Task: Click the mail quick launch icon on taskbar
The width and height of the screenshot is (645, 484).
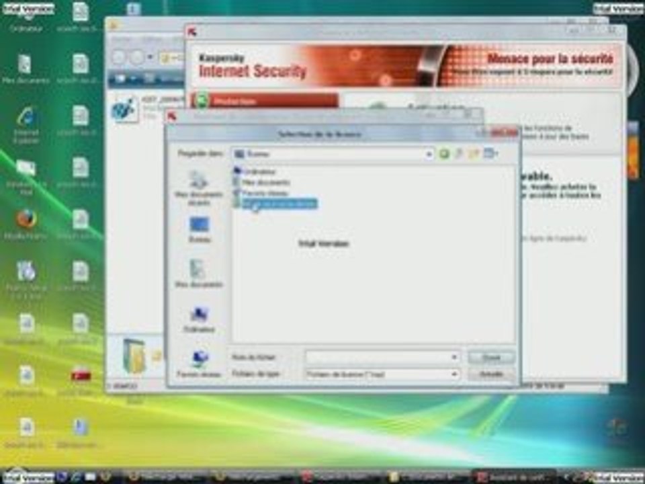Action: (90, 477)
